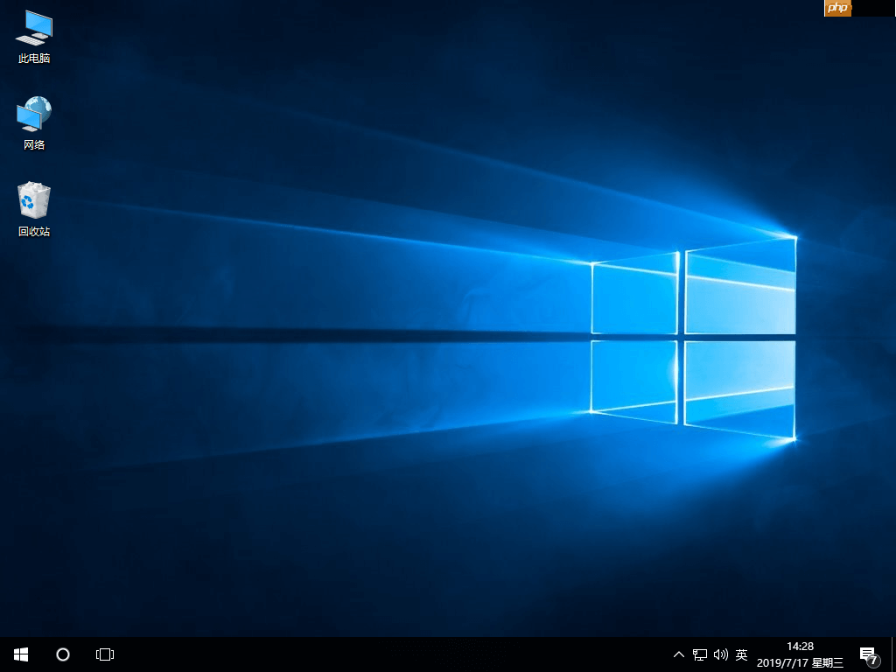
Task: Switch input language via the 英 indicator
Action: [x=740, y=654]
